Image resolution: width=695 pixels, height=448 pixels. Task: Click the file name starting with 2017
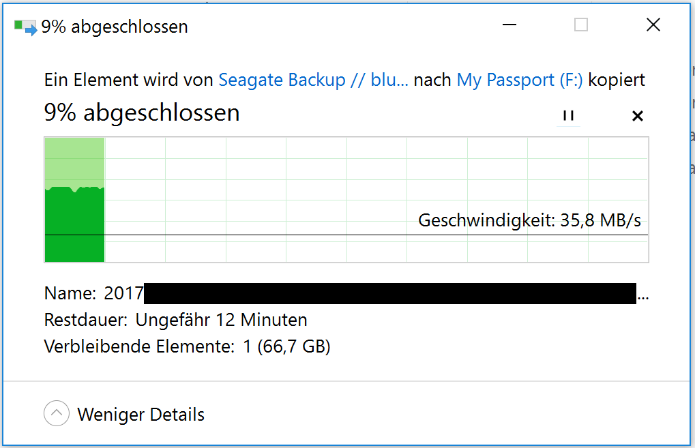point(123,293)
